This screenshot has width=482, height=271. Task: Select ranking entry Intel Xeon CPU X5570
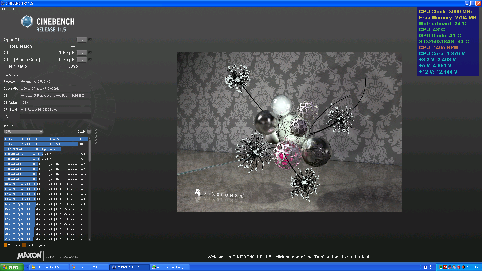click(45, 144)
